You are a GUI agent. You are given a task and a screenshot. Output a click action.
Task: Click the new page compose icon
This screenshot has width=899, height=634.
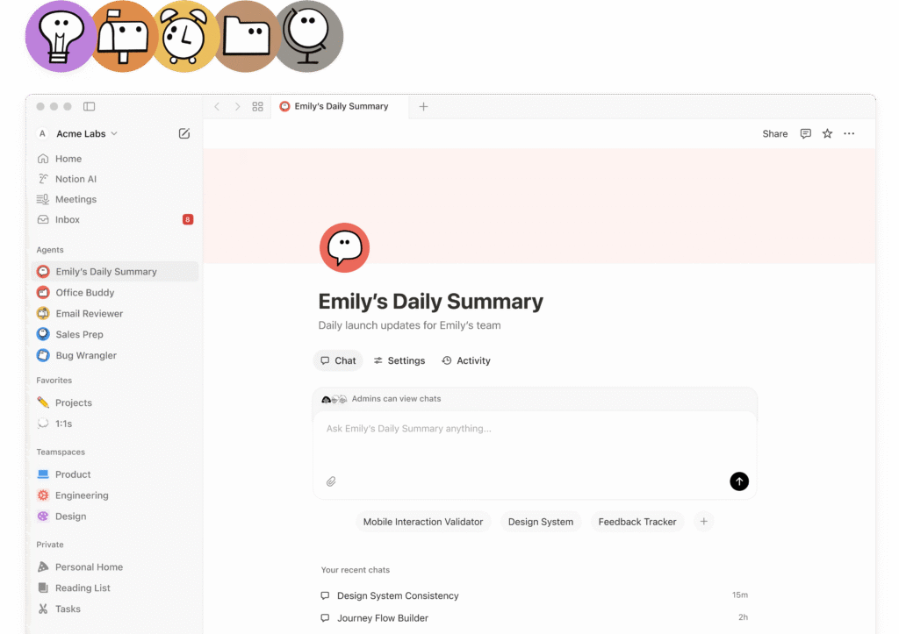184,133
